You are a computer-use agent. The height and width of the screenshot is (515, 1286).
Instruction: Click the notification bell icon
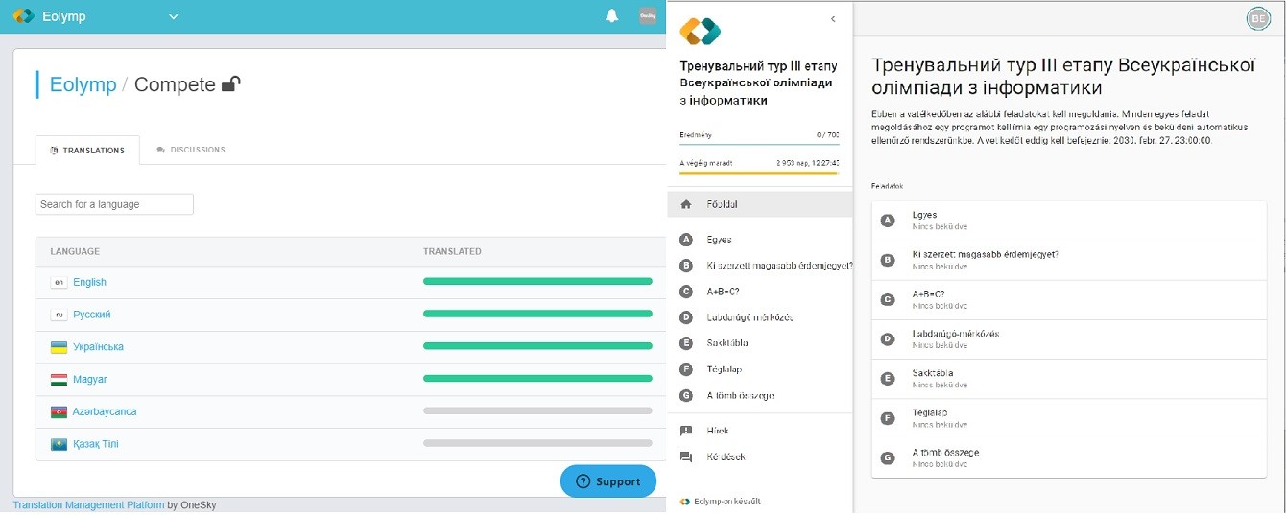tap(611, 16)
